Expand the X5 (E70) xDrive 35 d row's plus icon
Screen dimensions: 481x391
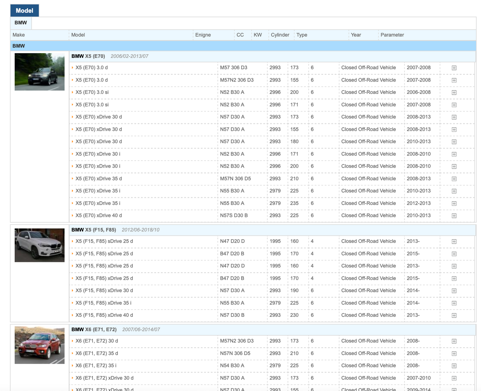click(454, 179)
